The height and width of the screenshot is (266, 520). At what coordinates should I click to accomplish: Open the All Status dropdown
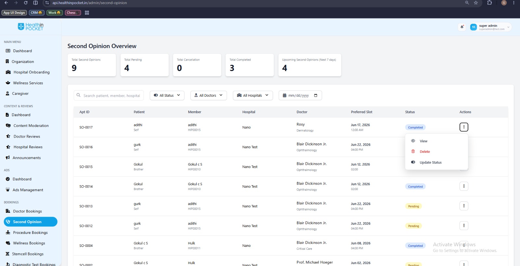167,95
